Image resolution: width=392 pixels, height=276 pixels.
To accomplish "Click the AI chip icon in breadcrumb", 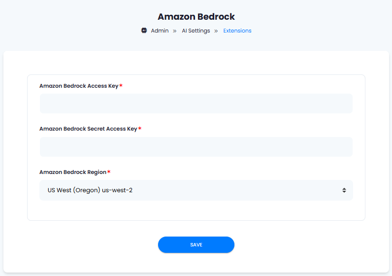I will 144,31.
